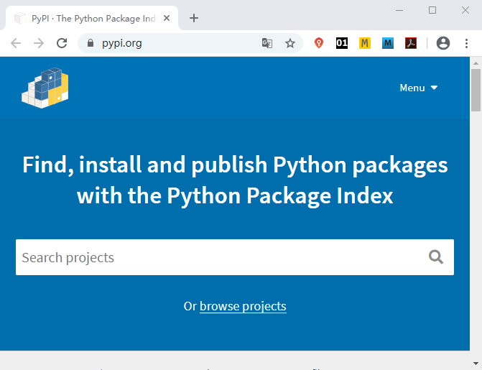Screen dimensions: 482x370
Task: View site security lock information
Action: click(91, 43)
